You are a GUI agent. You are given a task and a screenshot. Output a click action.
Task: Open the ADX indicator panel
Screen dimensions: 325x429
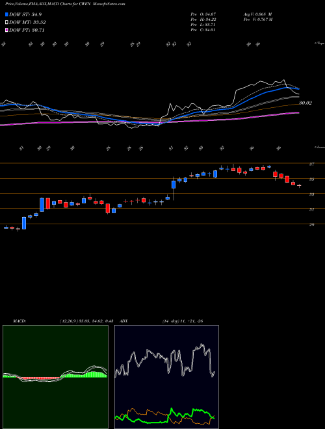(x=166, y=377)
